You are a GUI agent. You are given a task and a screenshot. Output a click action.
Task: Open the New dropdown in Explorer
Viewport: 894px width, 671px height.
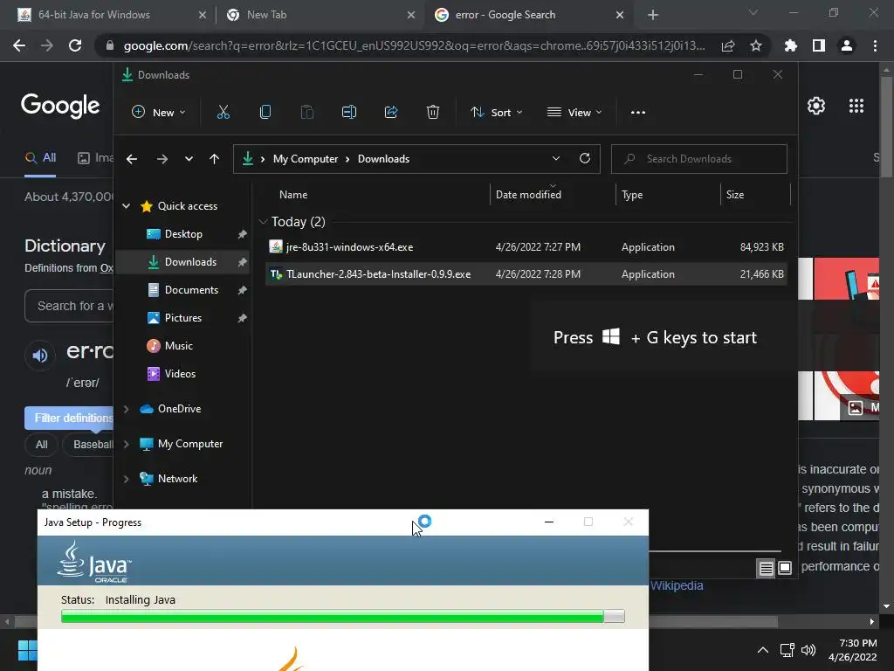click(159, 113)
